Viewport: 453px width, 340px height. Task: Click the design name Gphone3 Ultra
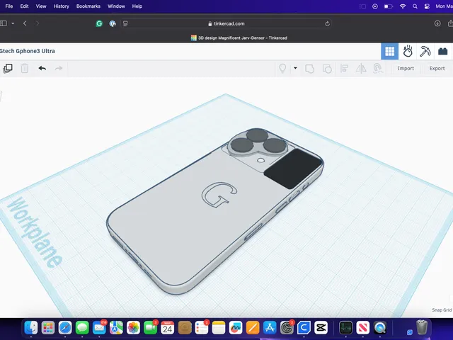[x=28, y=51]
